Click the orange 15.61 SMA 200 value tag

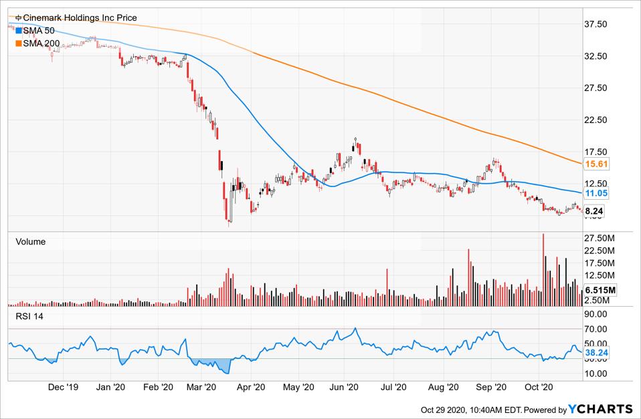pyautogui.click(x=596, y=164)
